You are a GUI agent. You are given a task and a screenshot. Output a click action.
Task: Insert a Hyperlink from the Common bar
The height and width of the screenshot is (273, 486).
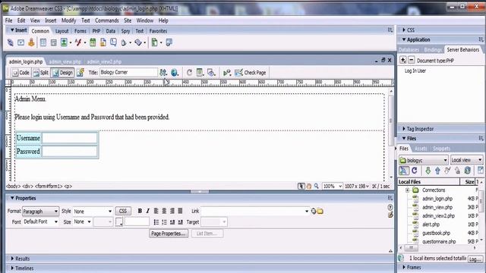tap(10, 42)
